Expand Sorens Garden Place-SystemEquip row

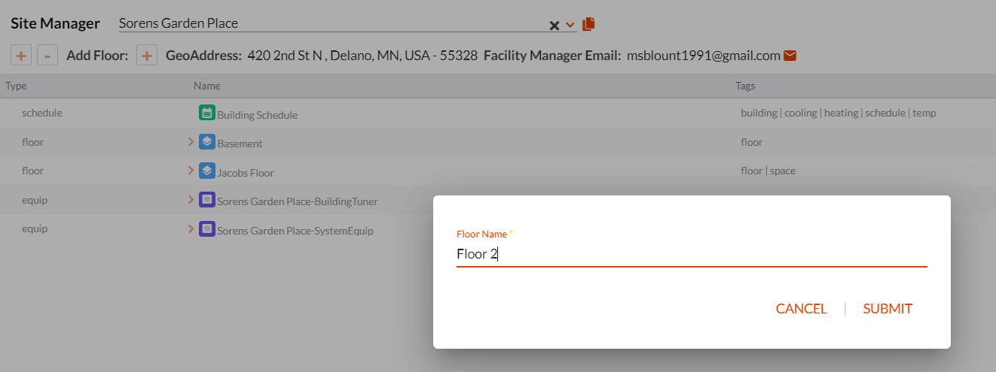[x=191, y=228]
